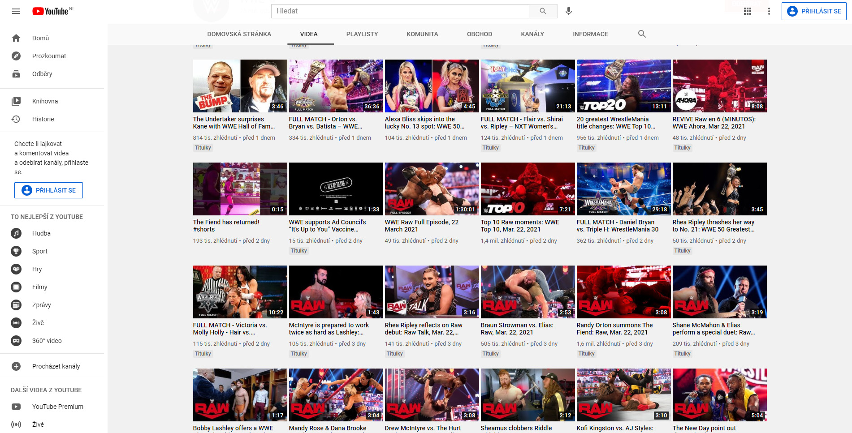The width and height of the screenshot is (852, 433).
Task: Switch to the KOMUNITA tab
Action: pos(422,34)
